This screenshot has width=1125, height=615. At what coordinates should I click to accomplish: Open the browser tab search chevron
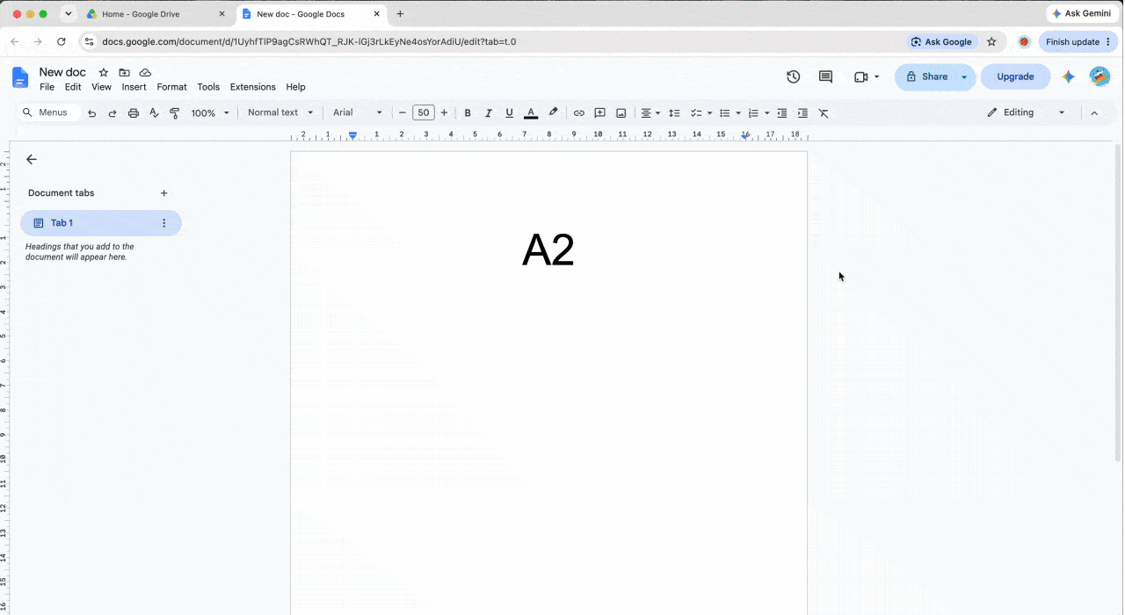point(68,14)
